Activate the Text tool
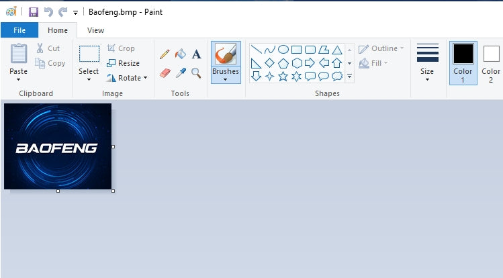Viewport: 503px width, 278px height. (x=197, y=54)
